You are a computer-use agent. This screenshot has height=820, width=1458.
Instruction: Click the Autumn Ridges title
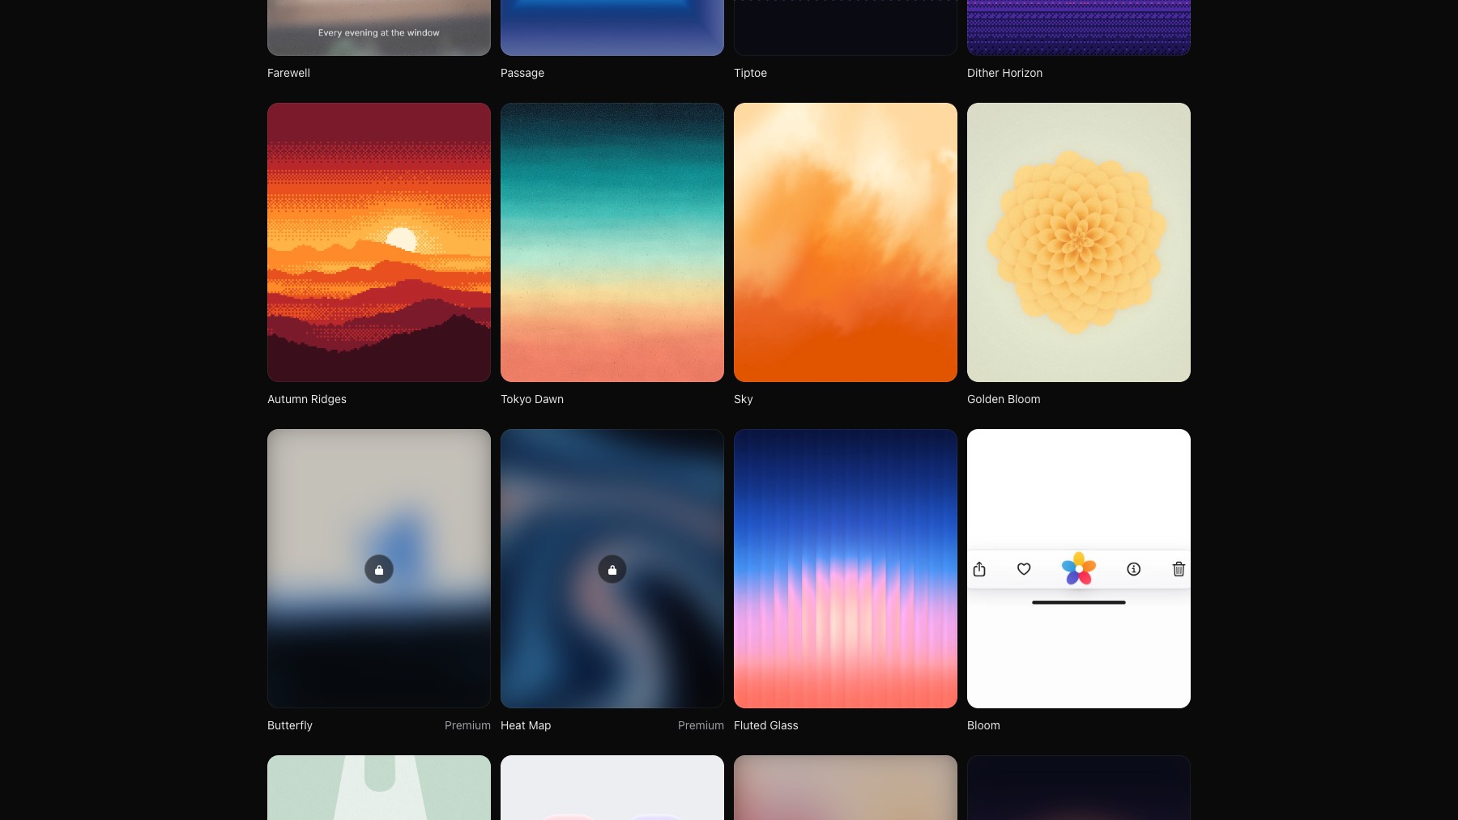coord(307,399)
